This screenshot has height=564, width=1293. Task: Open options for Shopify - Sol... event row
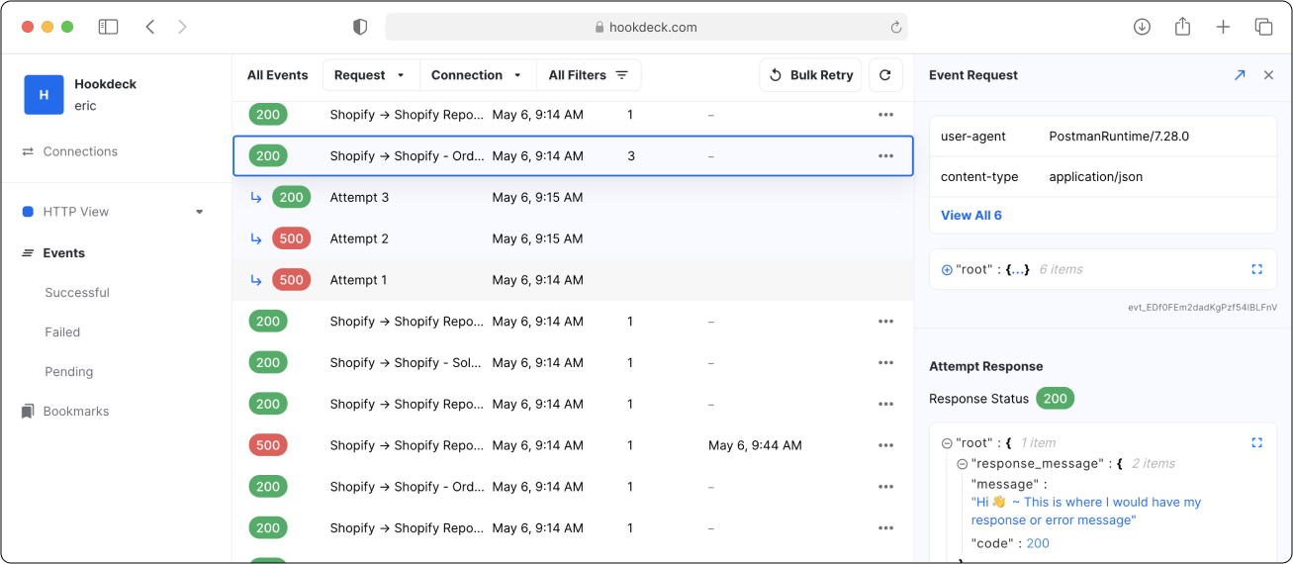(x=885, y=363)
